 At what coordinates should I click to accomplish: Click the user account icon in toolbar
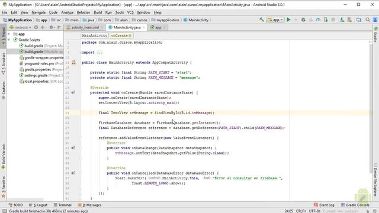tap(375, 20)
